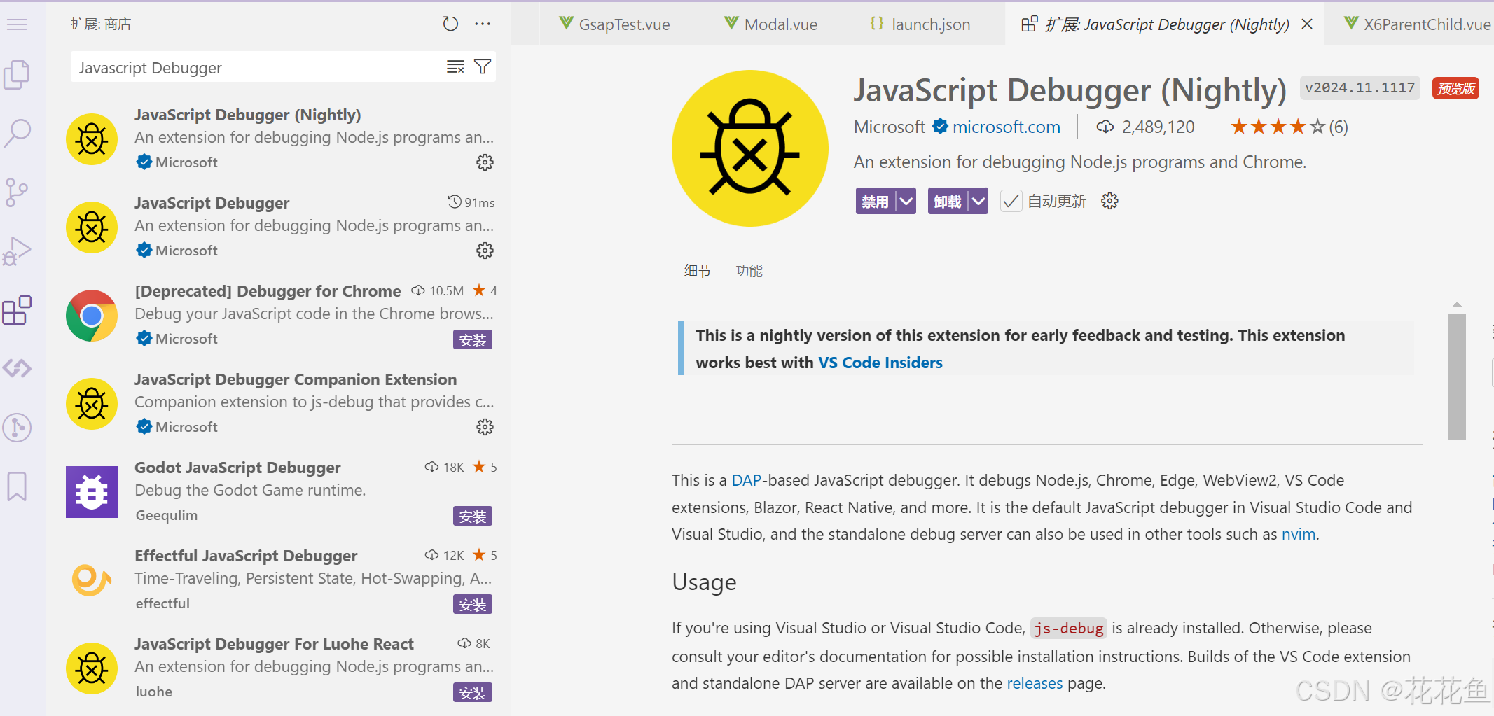Open the Extensions blocks icon
1494x716 pixels.
[x=17, y=310]
